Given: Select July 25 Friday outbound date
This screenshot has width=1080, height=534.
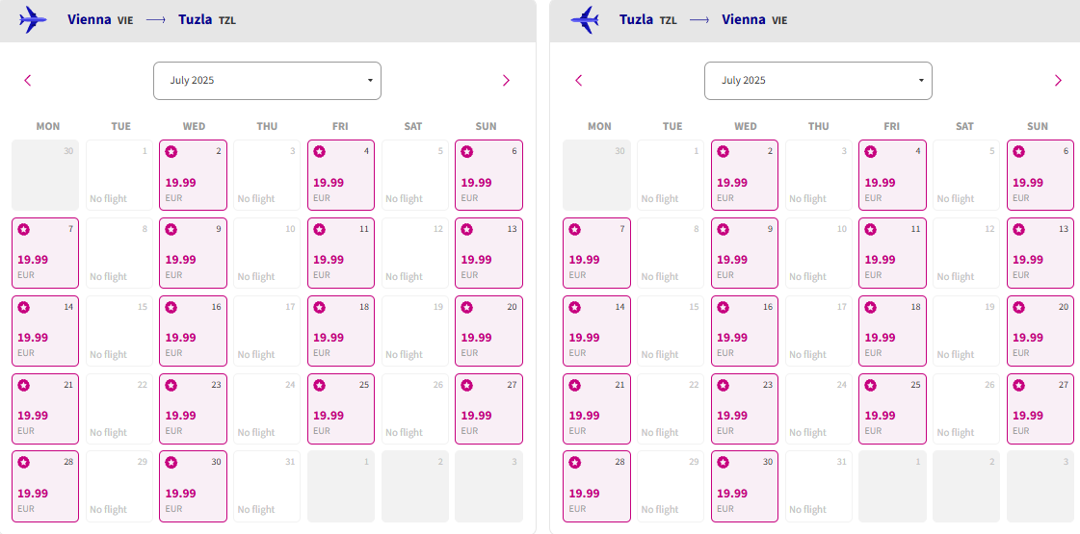Looking at the screenshot, I should click(341, 409).
